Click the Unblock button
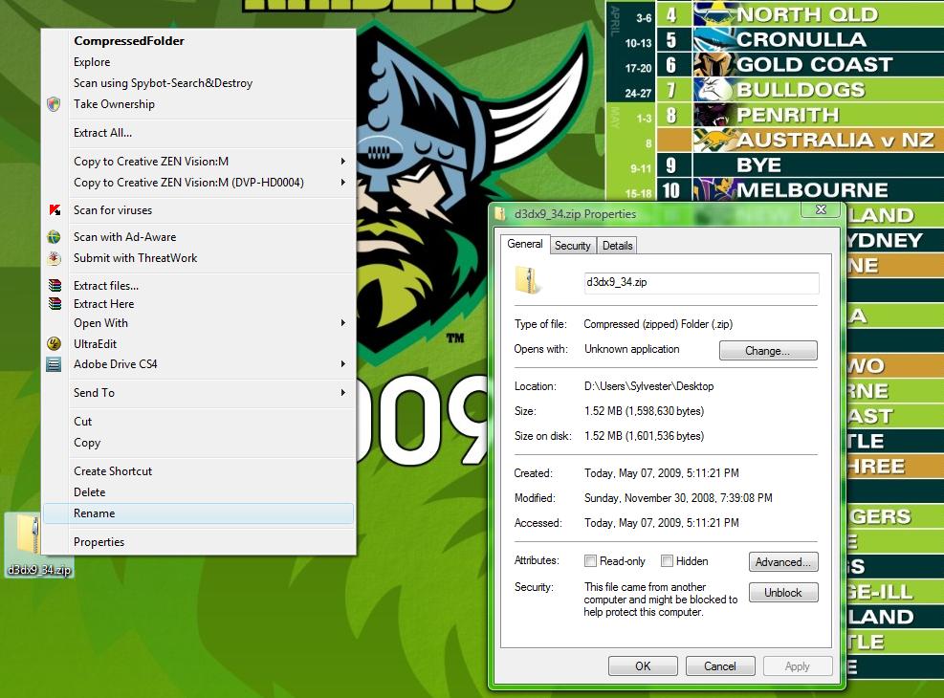This screenshot has height=698, width=944. [x=783, y=593]
